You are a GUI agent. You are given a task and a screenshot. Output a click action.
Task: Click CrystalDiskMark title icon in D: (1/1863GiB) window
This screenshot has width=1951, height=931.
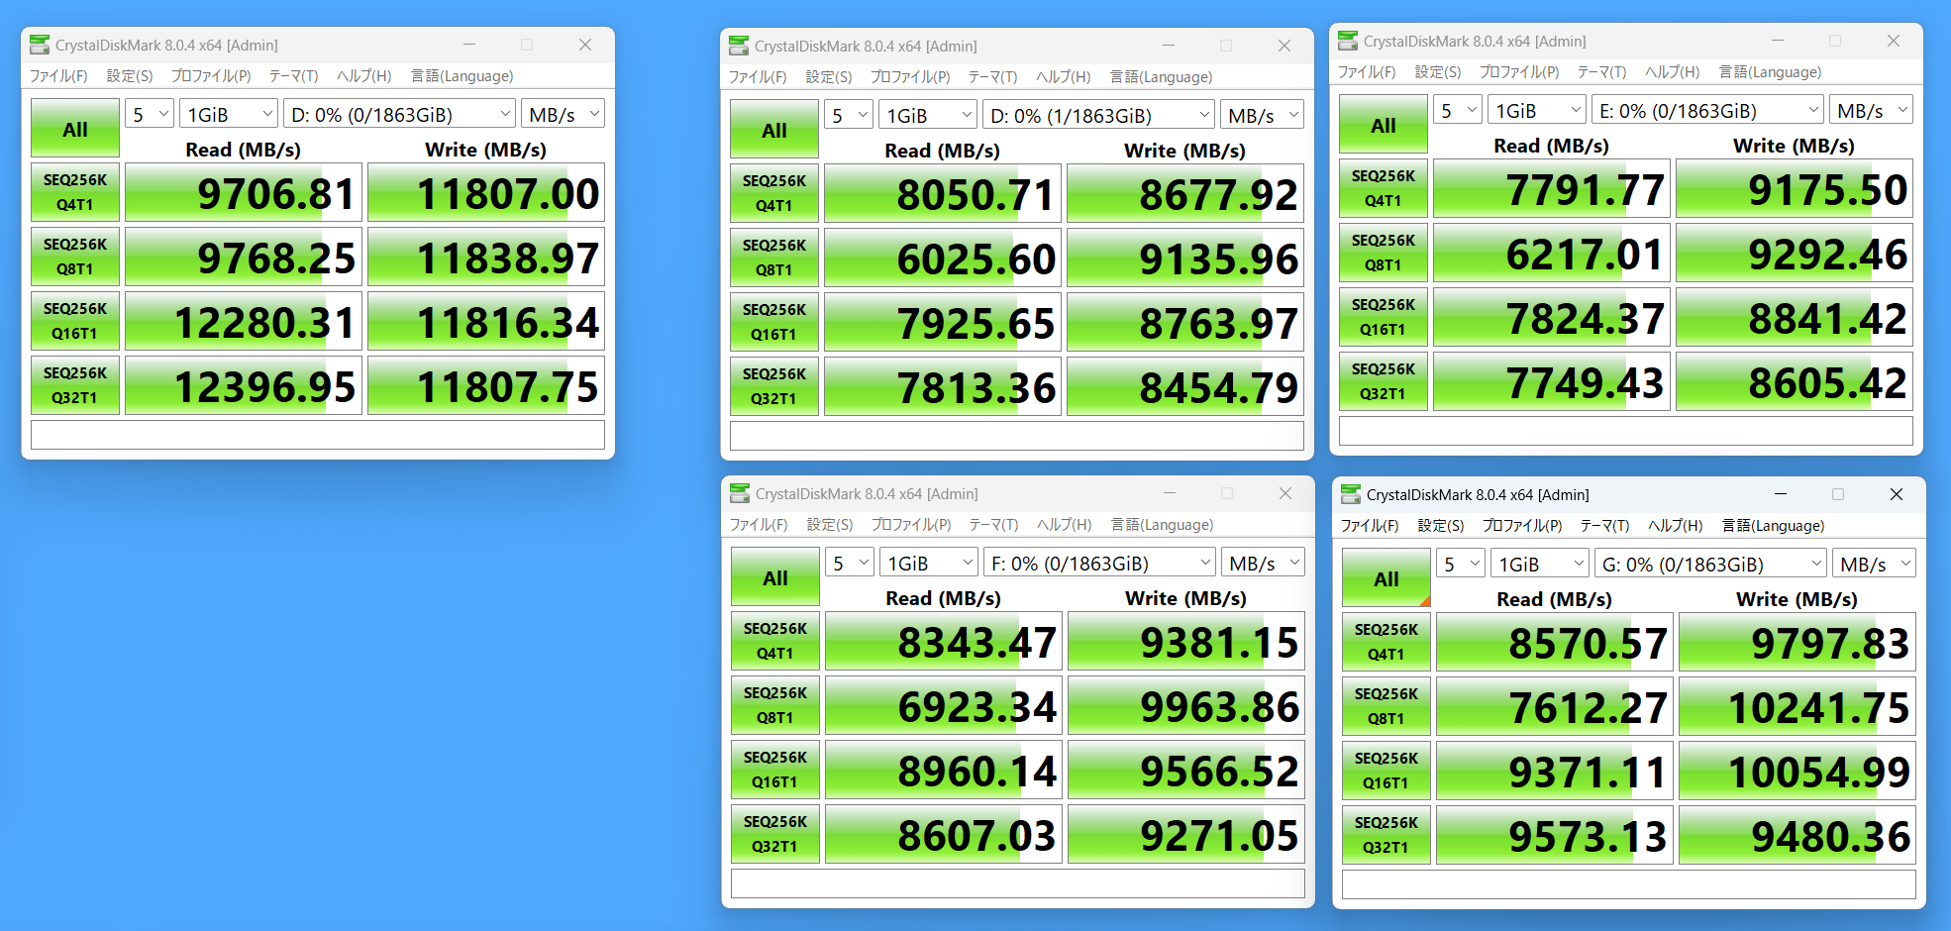pyautogui.click(x=739, y=46)
